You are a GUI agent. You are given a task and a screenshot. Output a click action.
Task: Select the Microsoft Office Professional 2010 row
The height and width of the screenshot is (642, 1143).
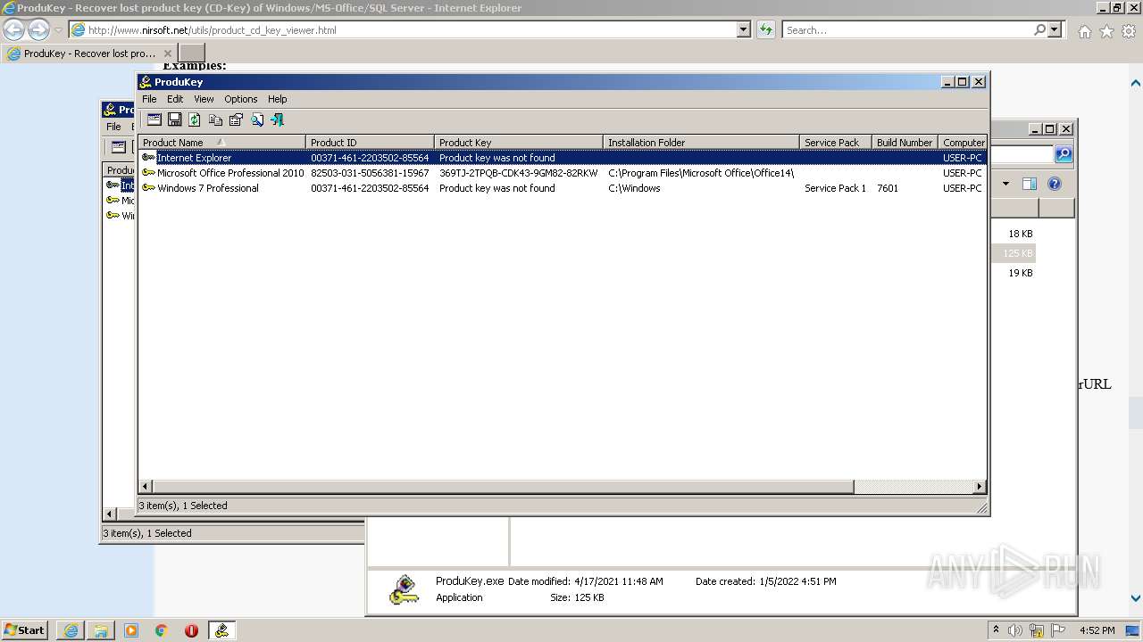[x=563, y=173]
